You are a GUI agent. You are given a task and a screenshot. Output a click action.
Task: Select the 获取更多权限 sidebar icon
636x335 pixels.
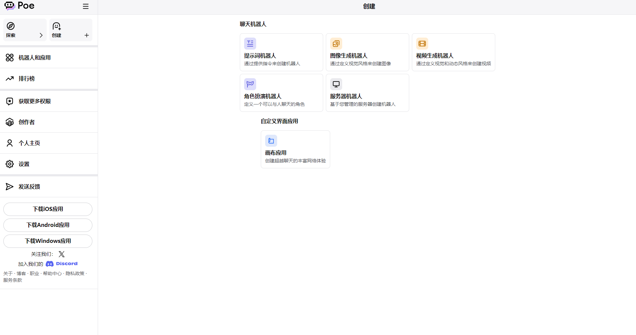click(9, 101)
